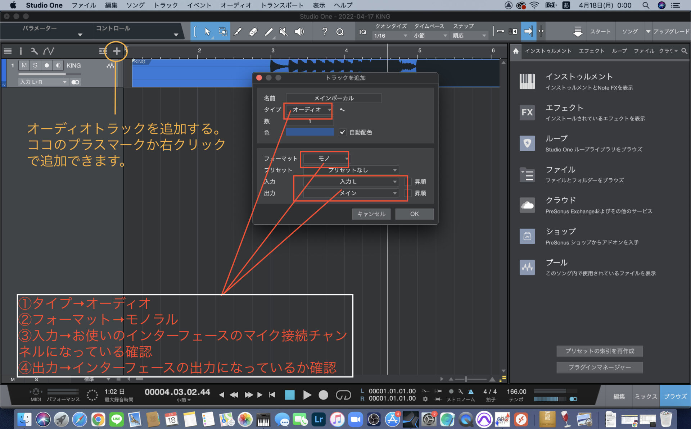Adjust the timeline horizontal zoom slider
The width and height of the screenshot is (691, 429).
471,379
